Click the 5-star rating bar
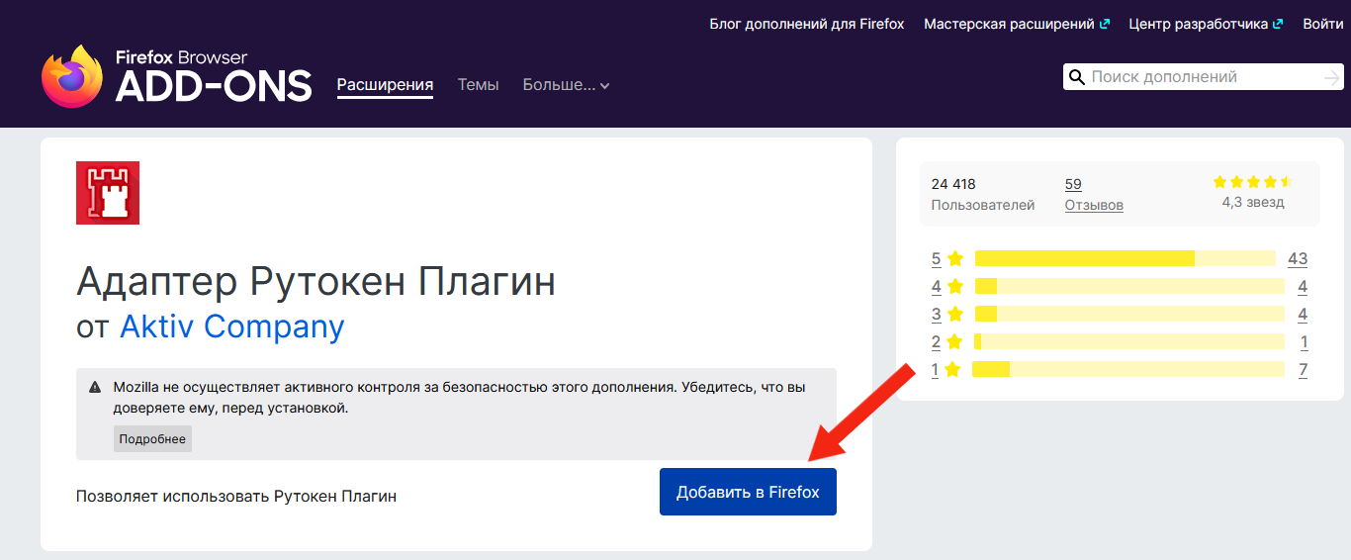The image size is (1351, 560). 1126,258
